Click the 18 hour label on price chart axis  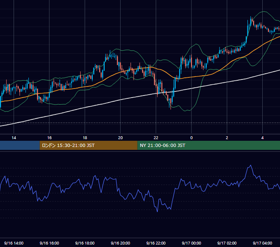(x=85, y=138)
